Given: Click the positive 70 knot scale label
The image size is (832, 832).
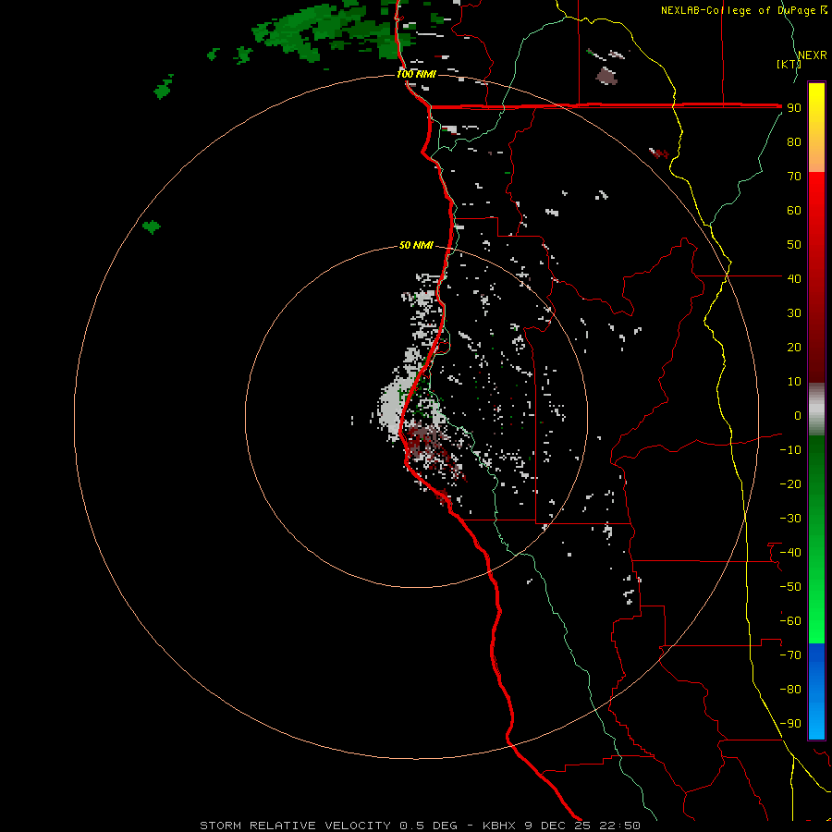Looking at the screenshot, I should (794, 177).
